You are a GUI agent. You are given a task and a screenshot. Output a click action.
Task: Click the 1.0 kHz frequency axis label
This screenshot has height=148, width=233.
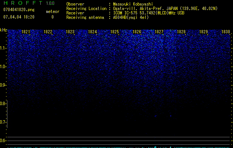pos(3,67)
